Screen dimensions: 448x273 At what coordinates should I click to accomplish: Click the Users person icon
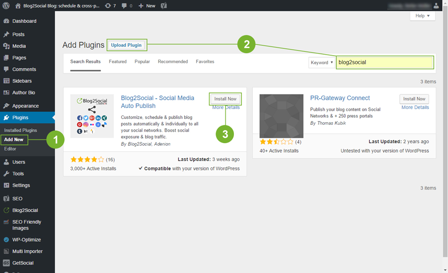(6, 162)
